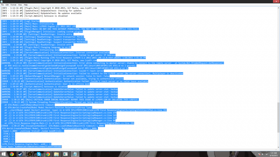
Task: Click "trying to authenticate offline" line
Action: [x=62, y=78]
